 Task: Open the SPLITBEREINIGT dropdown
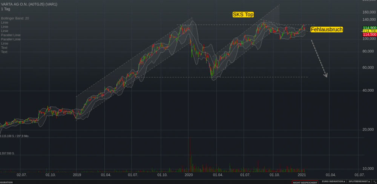(x=360, y=181)
